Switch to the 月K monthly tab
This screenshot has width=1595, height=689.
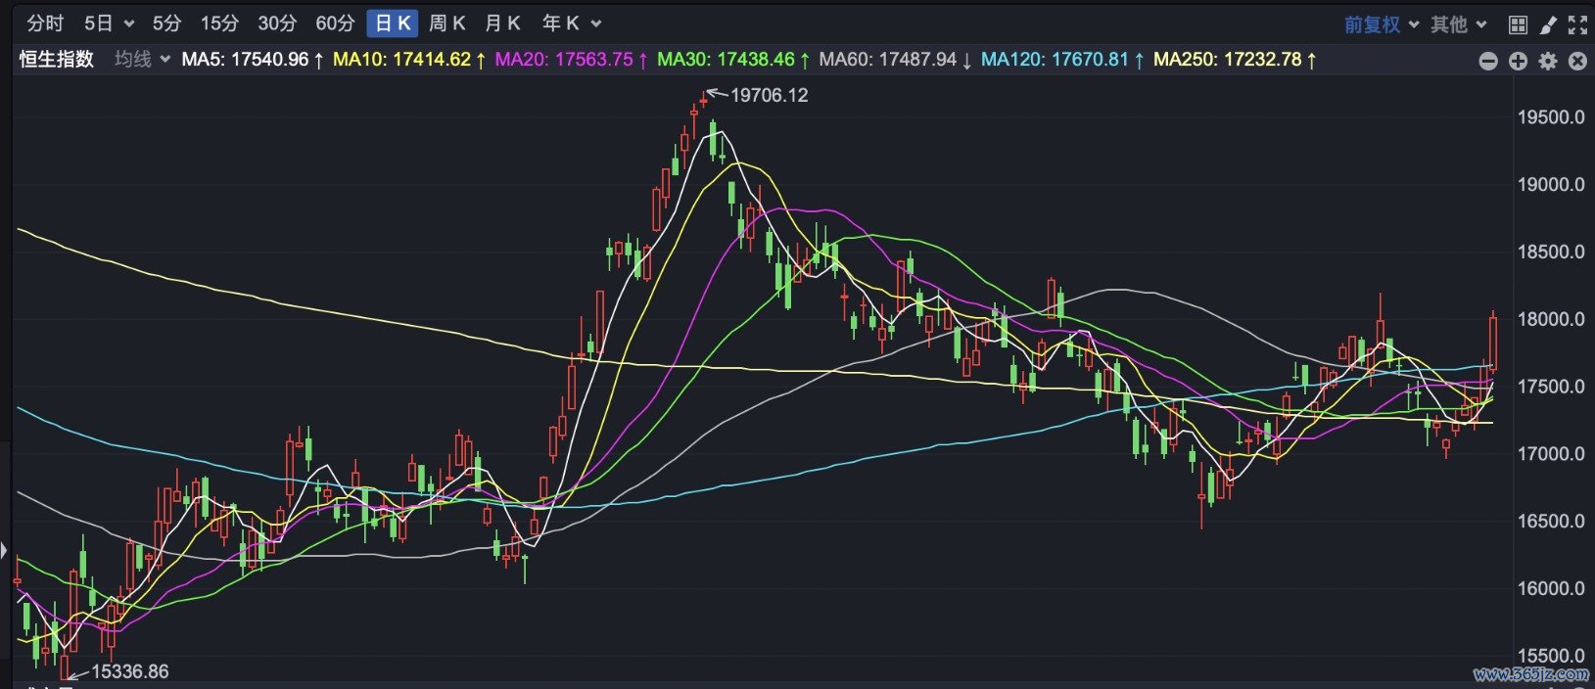click(x=503, y=23)
